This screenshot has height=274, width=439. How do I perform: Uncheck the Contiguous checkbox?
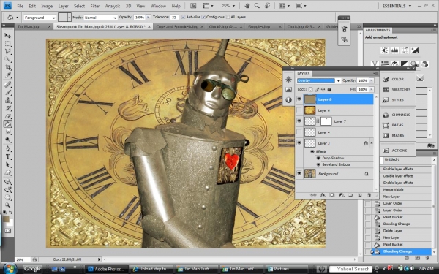tap(203, 17)
